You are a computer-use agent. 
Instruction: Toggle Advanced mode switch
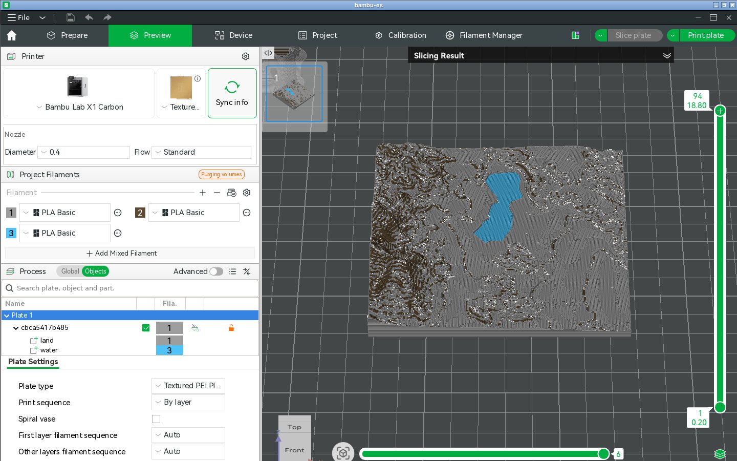(216, 271)
